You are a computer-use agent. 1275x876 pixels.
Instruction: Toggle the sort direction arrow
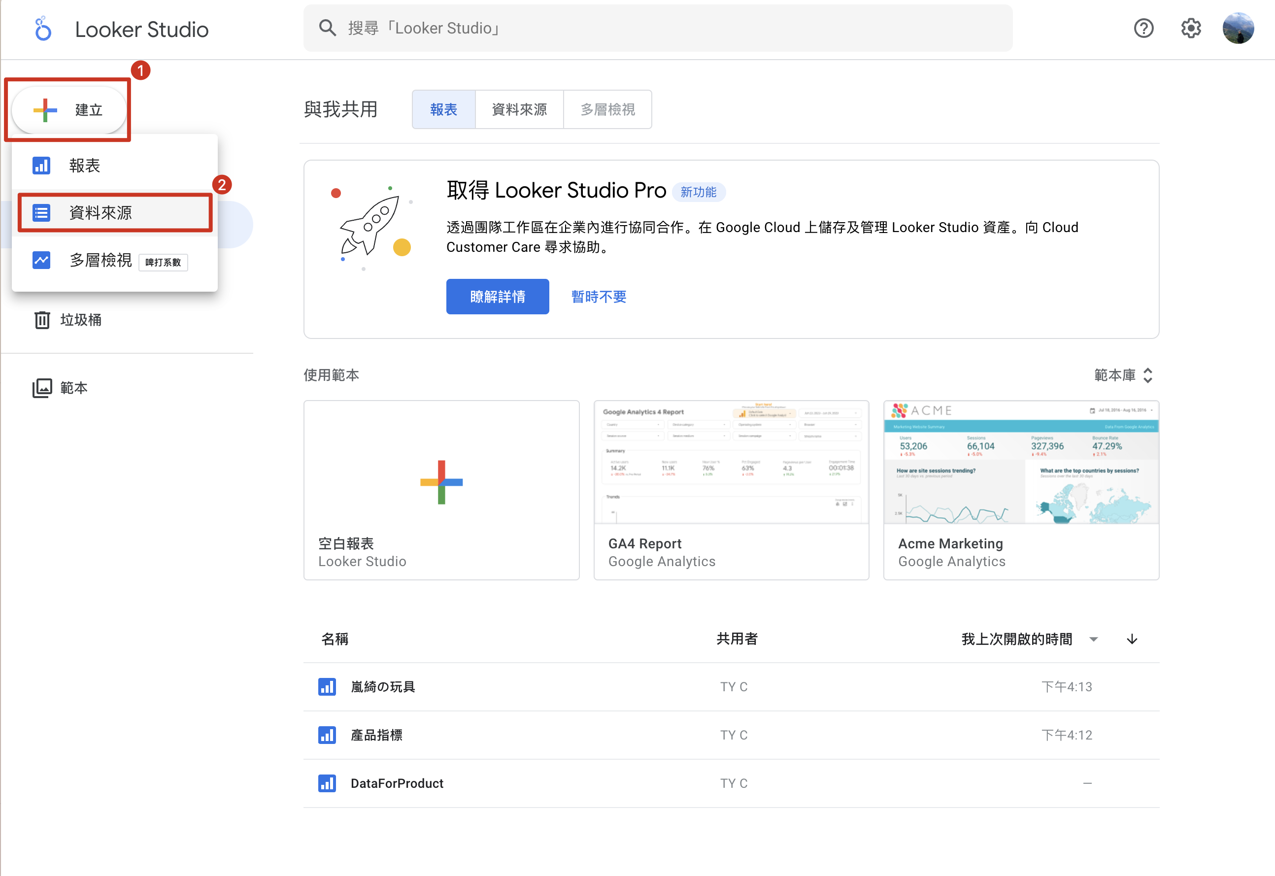(x=1132, y=639)
